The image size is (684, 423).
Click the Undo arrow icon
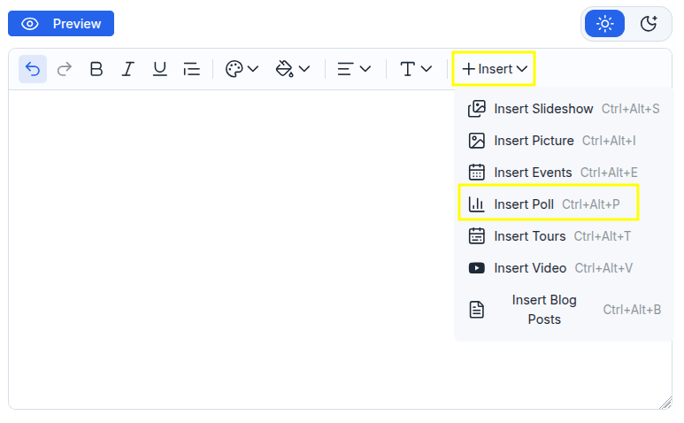[33, 69]
